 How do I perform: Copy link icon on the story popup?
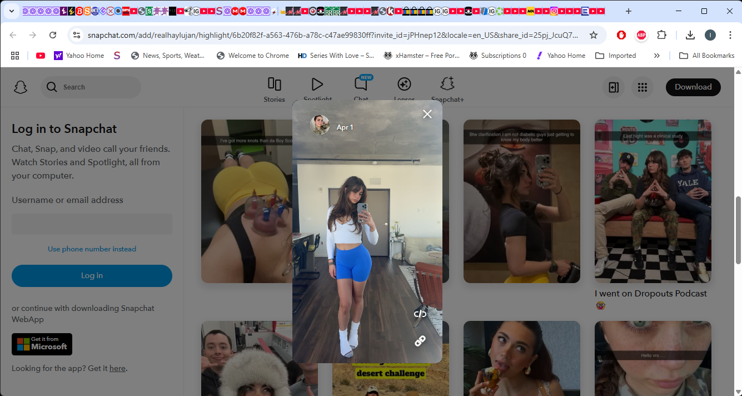[420, 341]
